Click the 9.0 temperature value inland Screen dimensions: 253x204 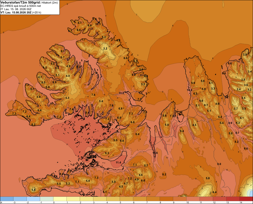click(219, 164)
